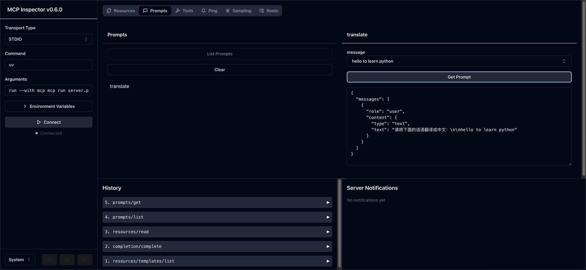Click the Get Prompt button
This screenshot has width=586, height=270.
[459, 77]
